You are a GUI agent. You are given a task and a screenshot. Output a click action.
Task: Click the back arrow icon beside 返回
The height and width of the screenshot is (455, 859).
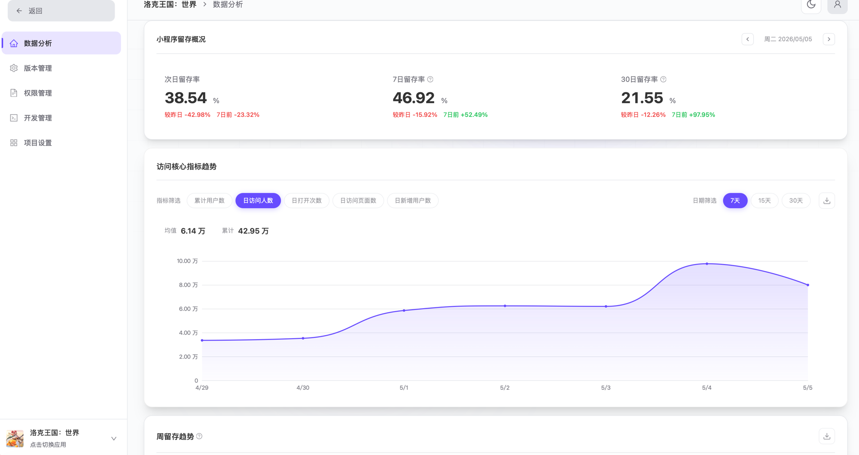click(x=19, y=11)
